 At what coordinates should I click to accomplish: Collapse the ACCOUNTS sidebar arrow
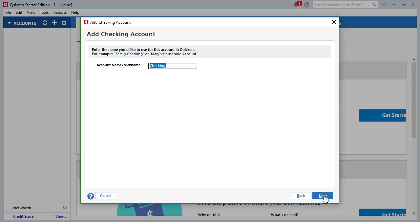pos(9,23)
